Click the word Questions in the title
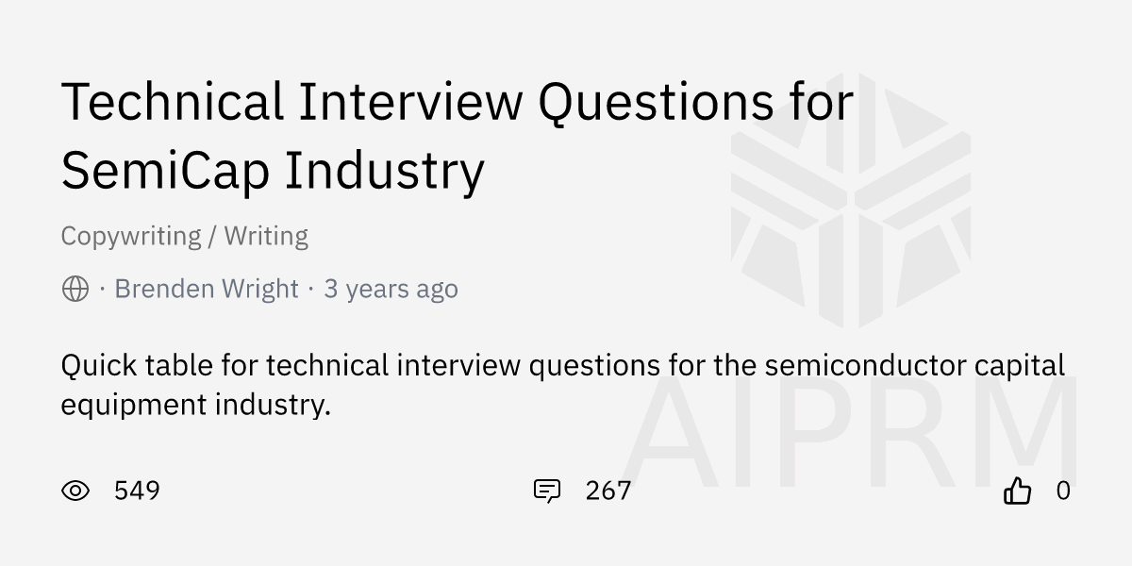This screenshot has width=1132, height=566. [655, 102]
